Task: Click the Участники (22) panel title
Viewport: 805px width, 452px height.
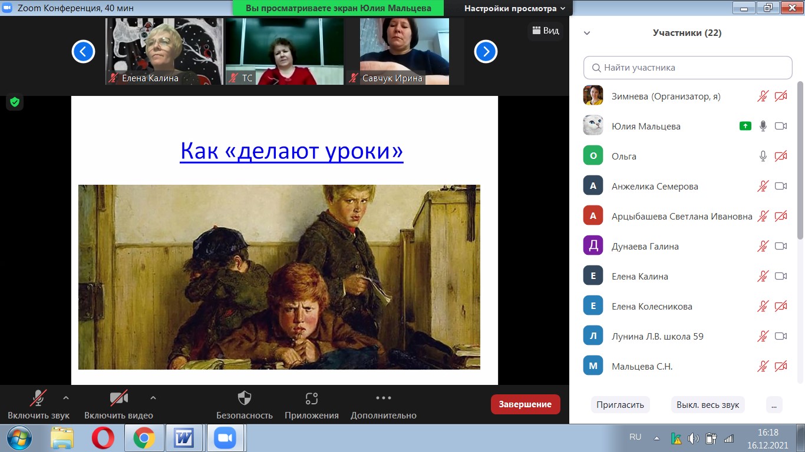Action: pos(687,33)
